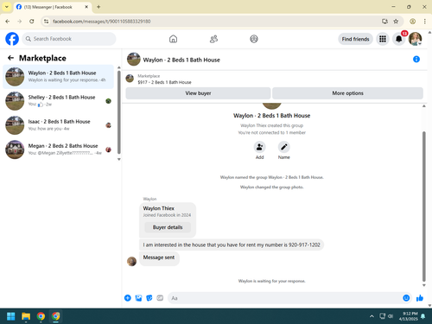Click Isaac's small seen avatar indicator
The height and width of the screenshot is (324, 432).
point(108,125)
